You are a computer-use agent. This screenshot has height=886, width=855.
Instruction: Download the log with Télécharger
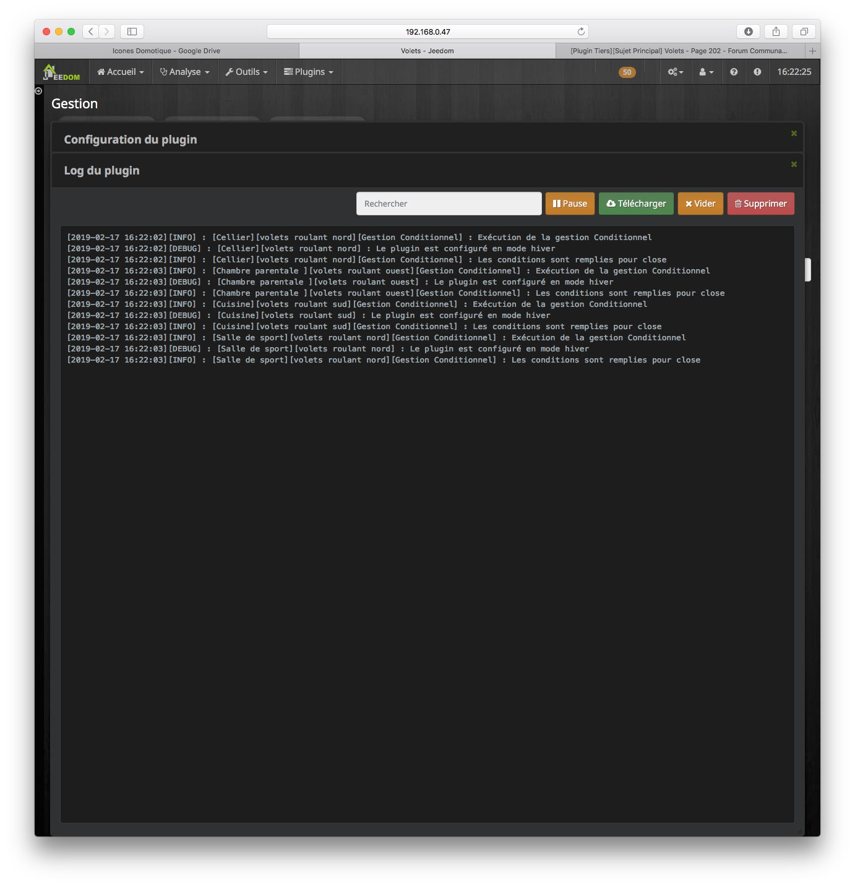point(636,204)
